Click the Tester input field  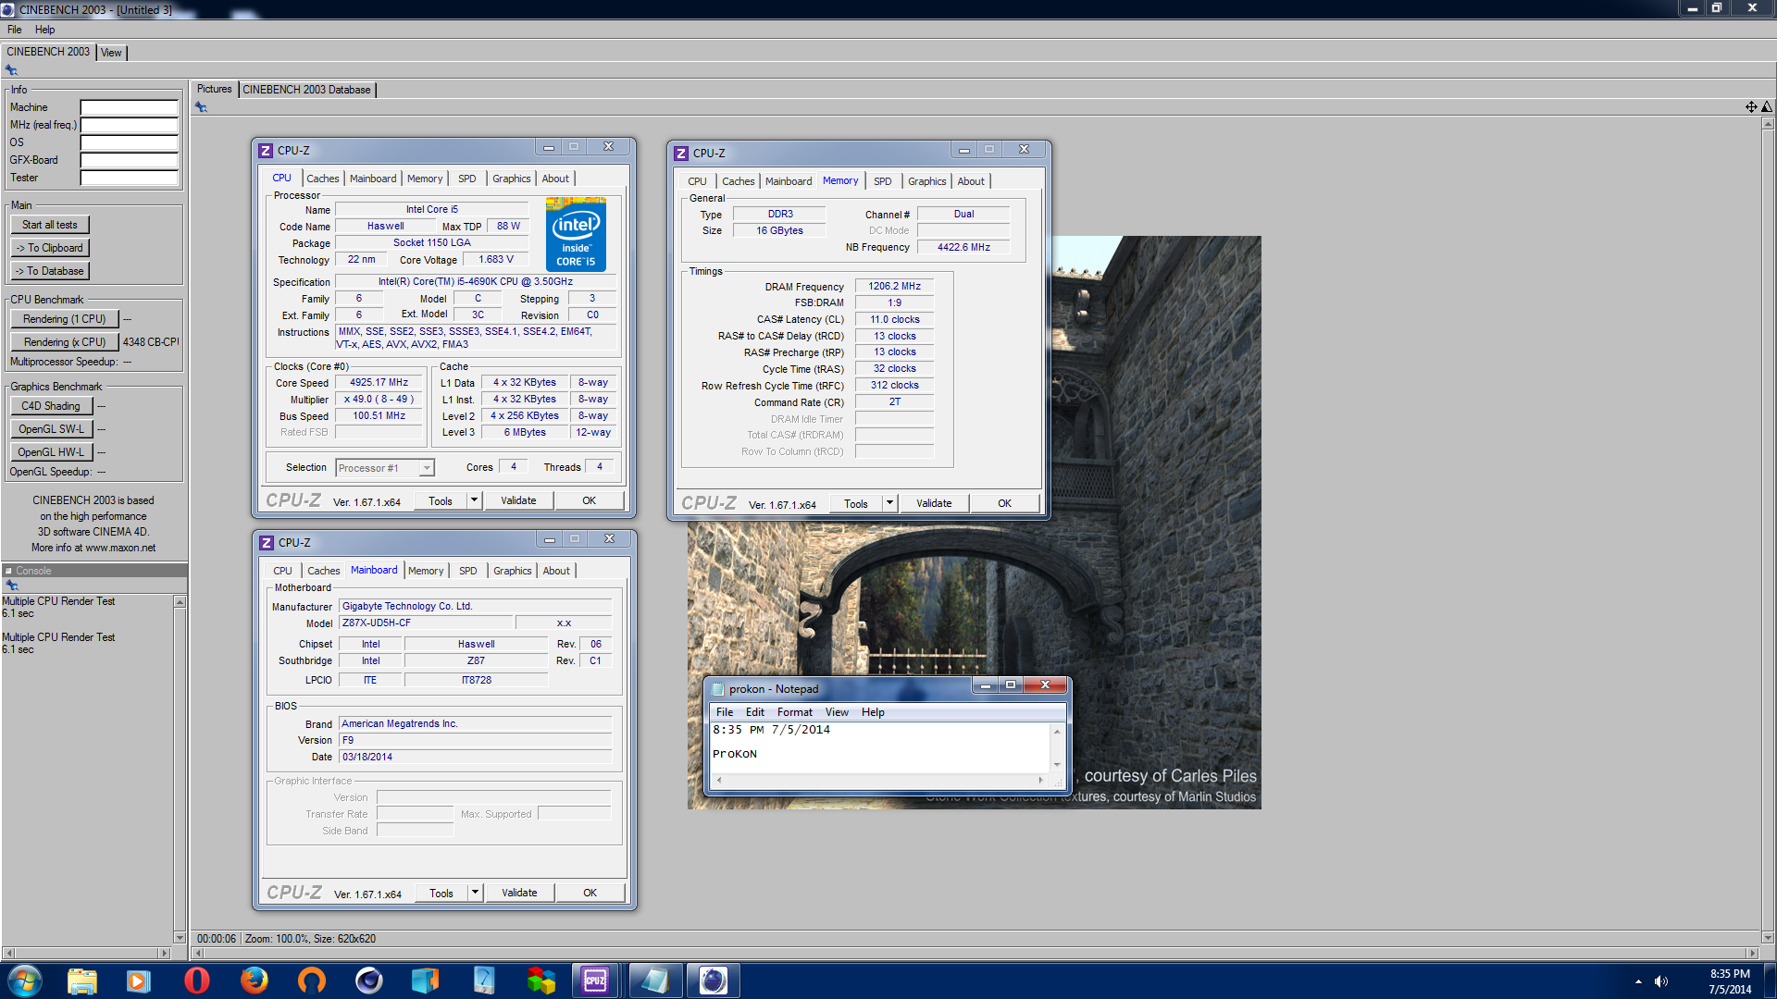point(129,178)
